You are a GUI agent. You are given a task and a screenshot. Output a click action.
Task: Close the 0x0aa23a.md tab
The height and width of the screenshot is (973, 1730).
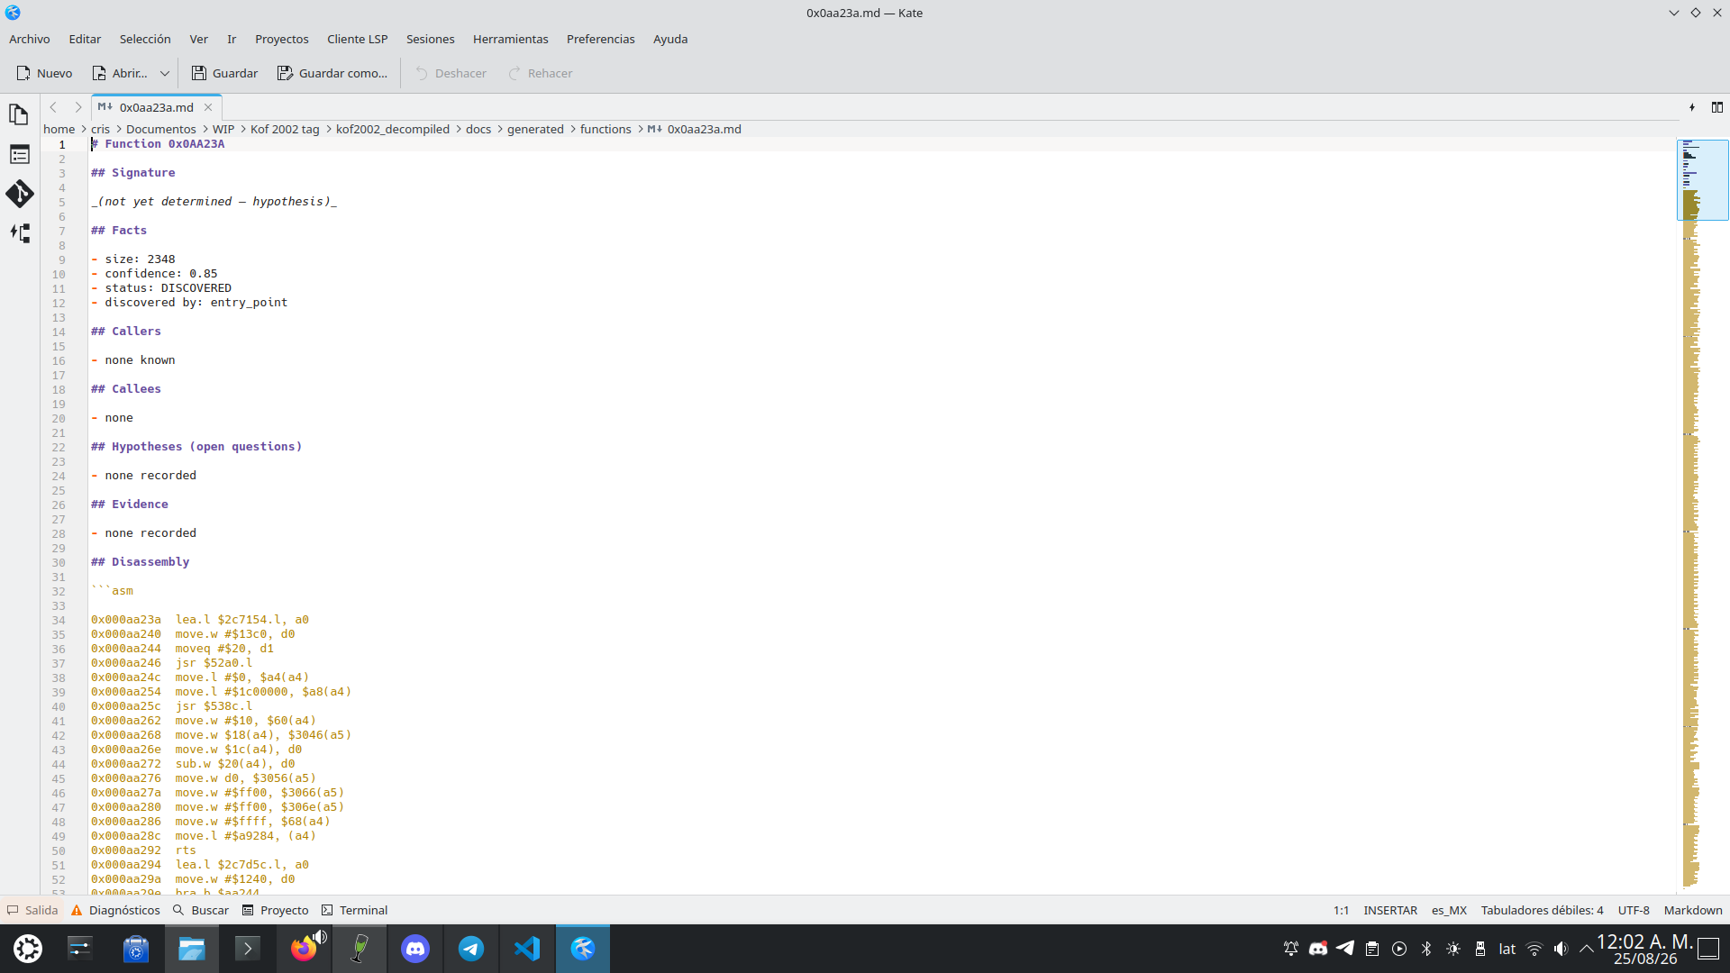pyautogui.click(x=208, y=107)
